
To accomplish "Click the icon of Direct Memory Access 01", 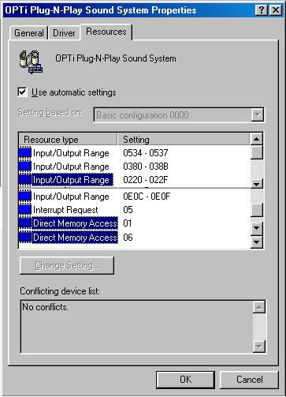I will 25,223.
